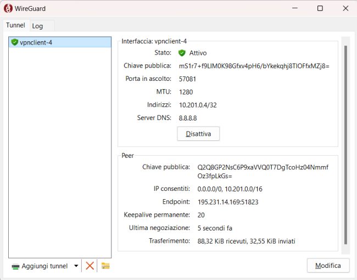Click the MTU value 1280
This screenshot has width=357, height=280.
[186, 92]
